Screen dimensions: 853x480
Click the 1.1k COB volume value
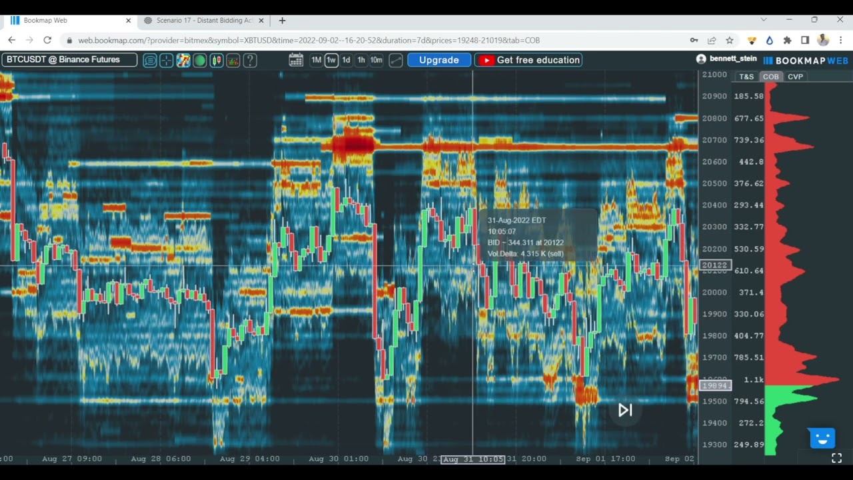tap(754, 380)
